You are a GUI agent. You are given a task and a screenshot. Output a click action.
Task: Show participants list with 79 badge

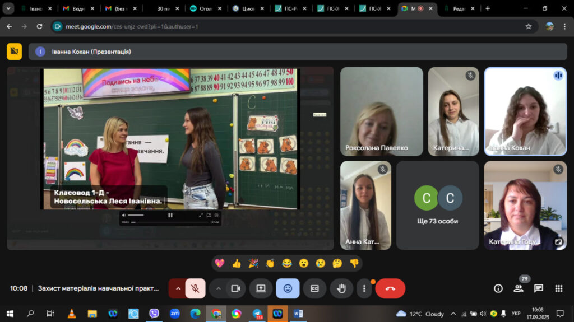click(519, 288)
